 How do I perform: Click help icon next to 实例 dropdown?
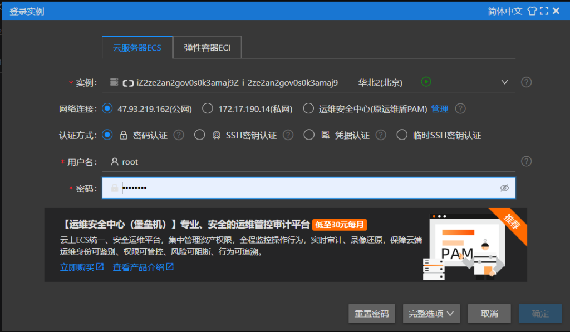[x=526, y=82]
